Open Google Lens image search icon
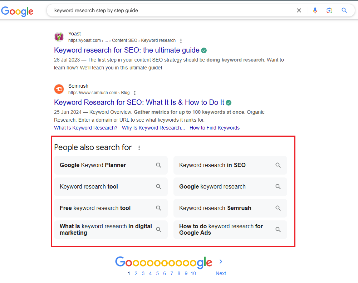Viewport: 358px width, 283px height. (329, 10)
